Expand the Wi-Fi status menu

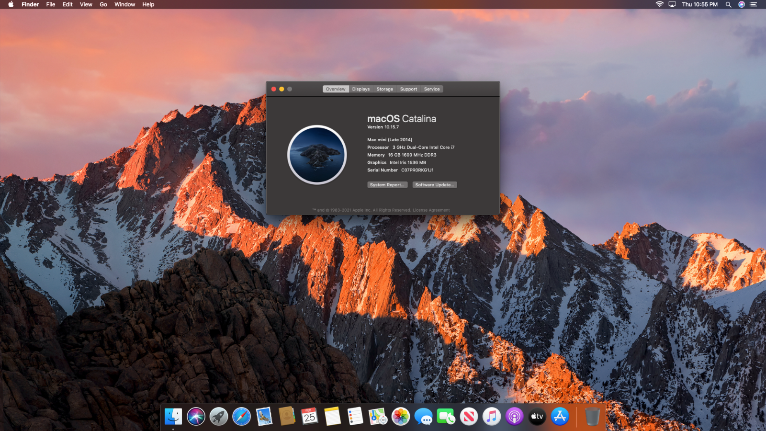click(x=659, y=4)
